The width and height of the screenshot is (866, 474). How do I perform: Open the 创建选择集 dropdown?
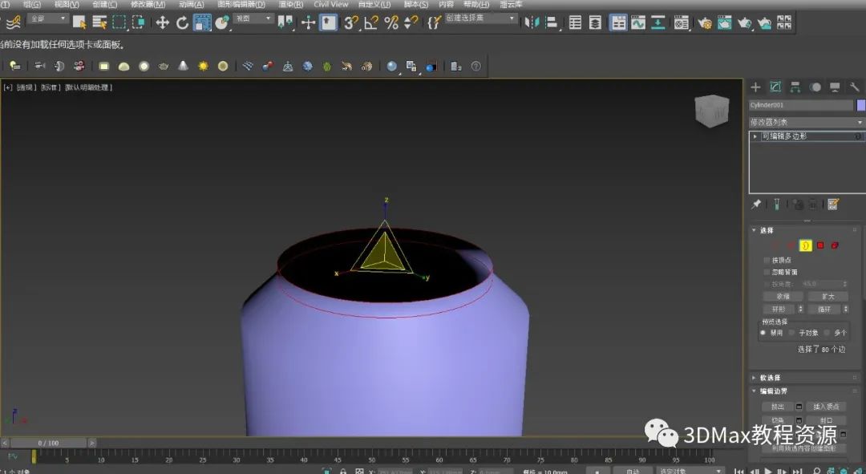tap(480, 18)
